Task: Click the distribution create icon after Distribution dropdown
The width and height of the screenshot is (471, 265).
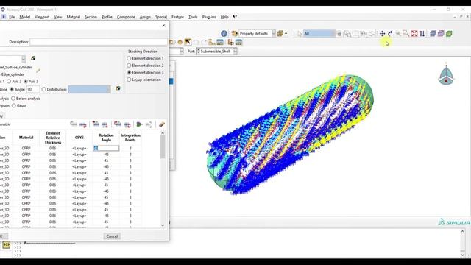Action: click(118, 88)
